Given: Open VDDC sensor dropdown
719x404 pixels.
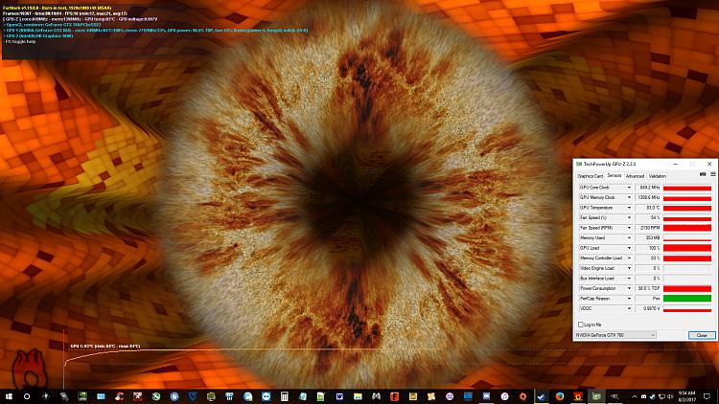Looking at the screenshot, I should click(x=629, y=308).
